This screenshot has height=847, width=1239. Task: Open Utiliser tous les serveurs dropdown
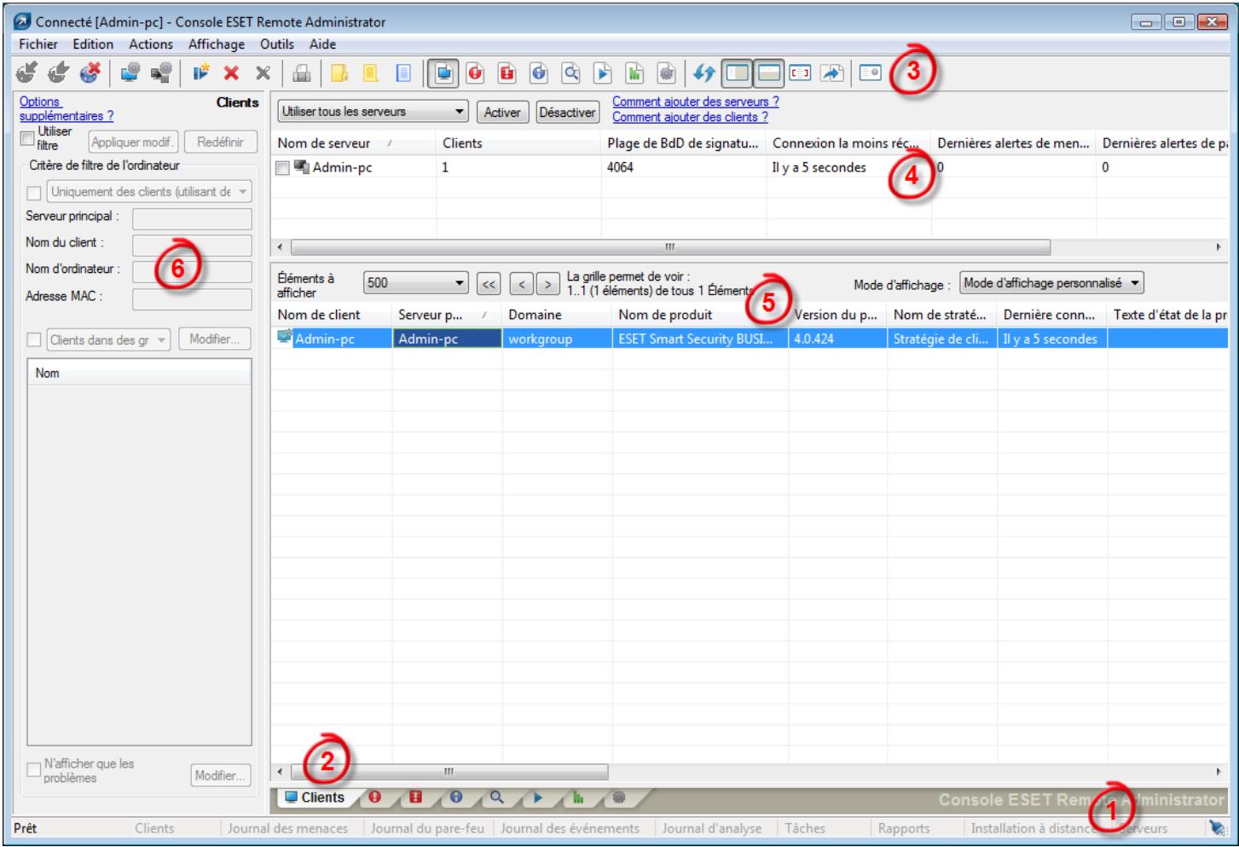click(374, 112)
